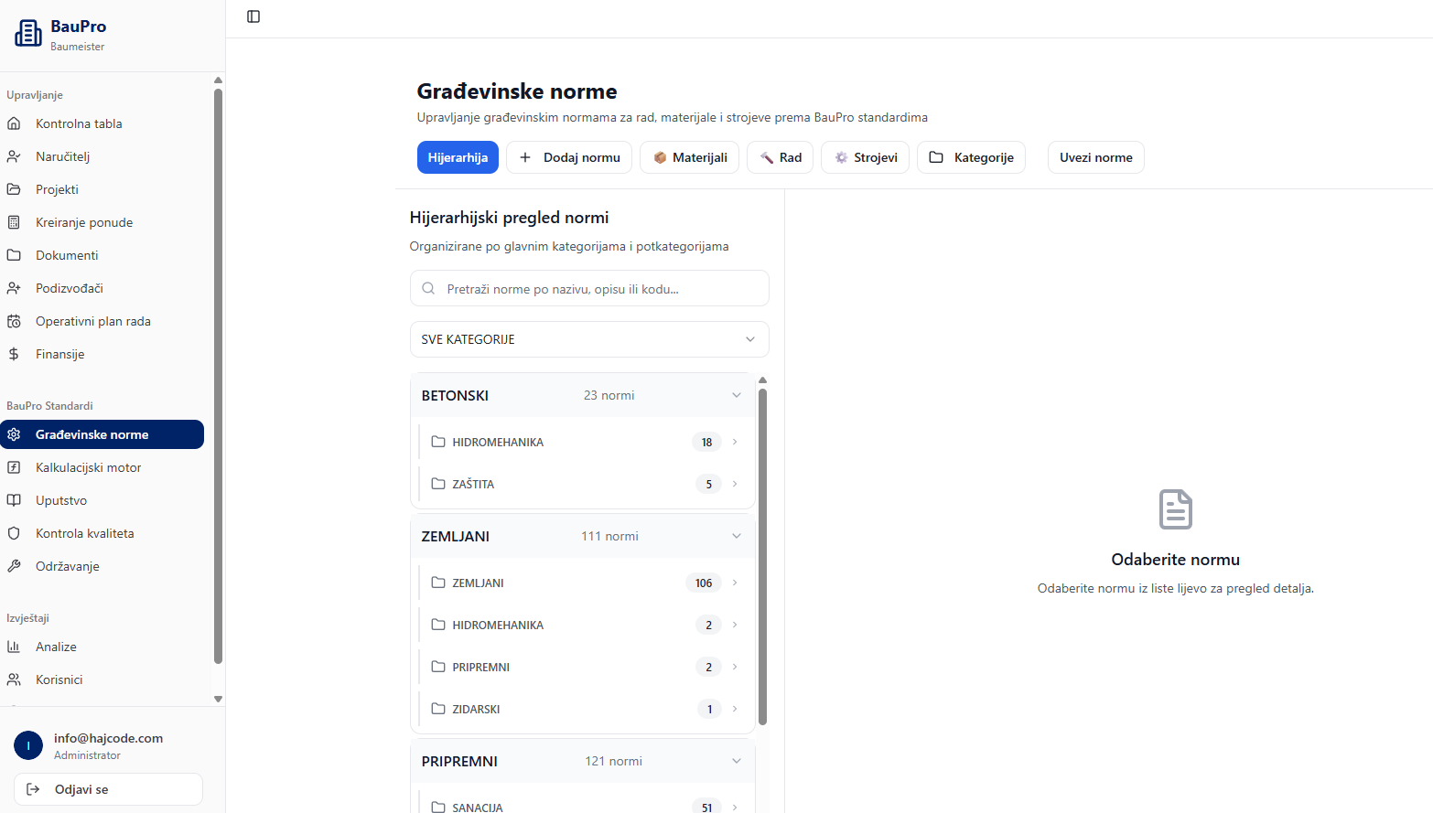Open the Dodaj normu tab
The width and height of the screenshot is (1433, 813).
[569, 157]
